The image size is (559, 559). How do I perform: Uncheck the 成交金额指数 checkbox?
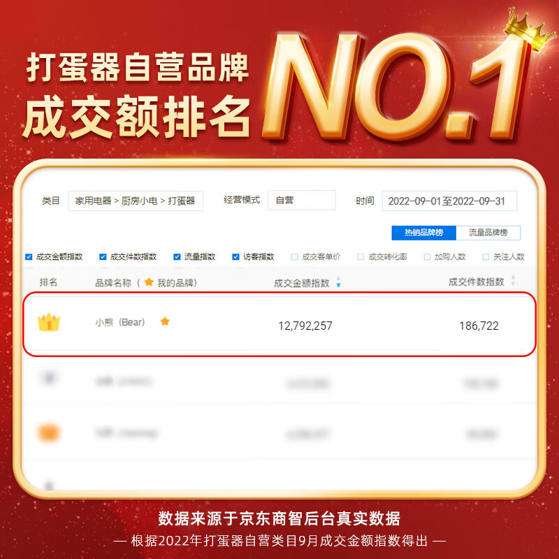tap(29, 256)
